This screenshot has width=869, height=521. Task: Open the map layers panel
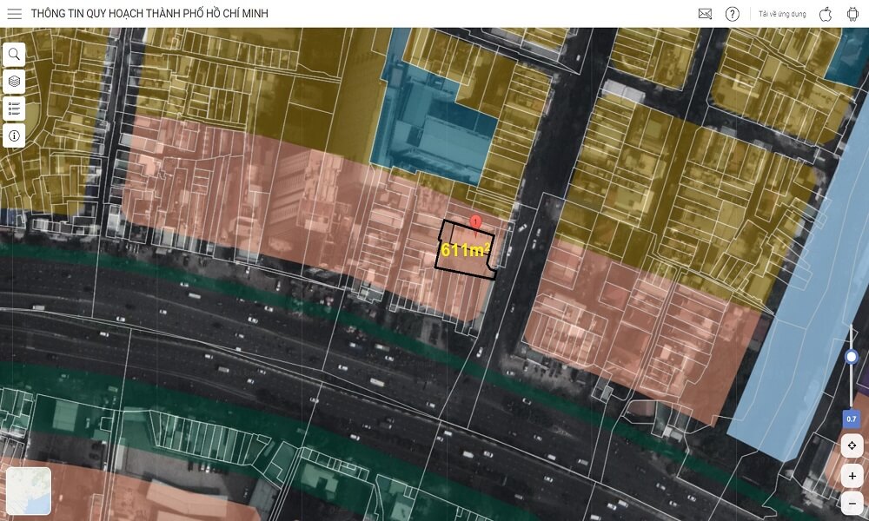point(14,82)
